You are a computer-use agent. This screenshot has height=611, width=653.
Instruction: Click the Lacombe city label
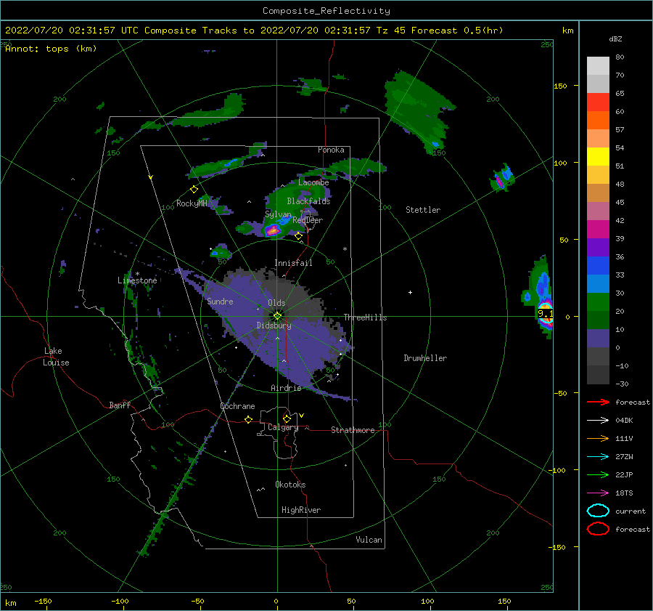313,182
